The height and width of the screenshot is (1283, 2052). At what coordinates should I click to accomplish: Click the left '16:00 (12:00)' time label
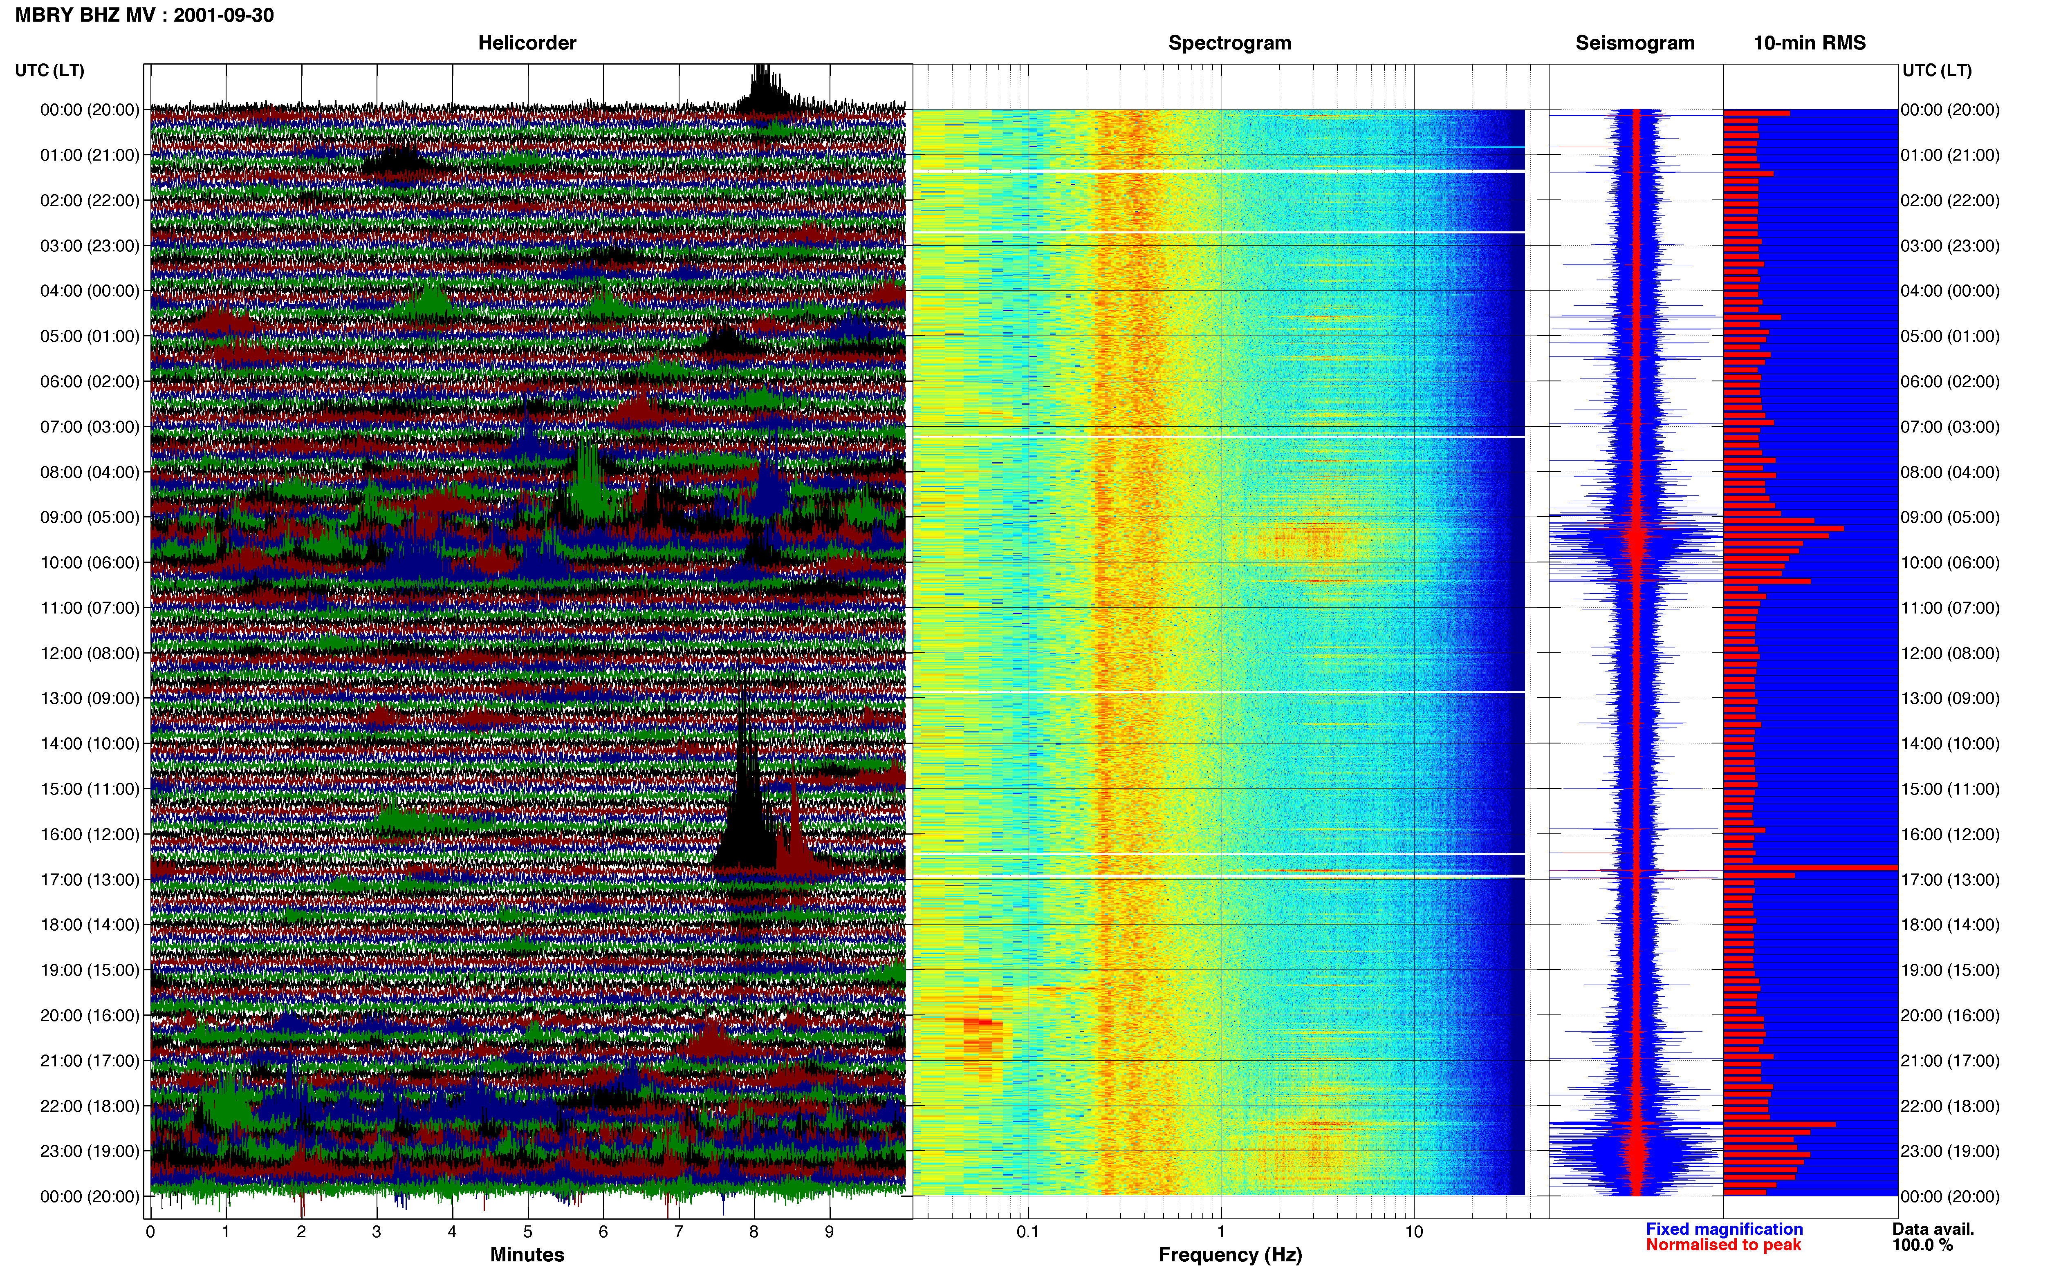pyautogui.click(x=90, y=834)
